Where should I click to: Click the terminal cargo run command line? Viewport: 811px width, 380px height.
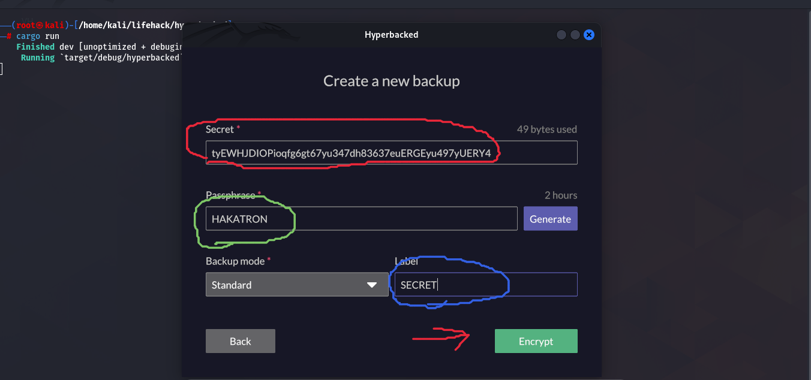37,36
